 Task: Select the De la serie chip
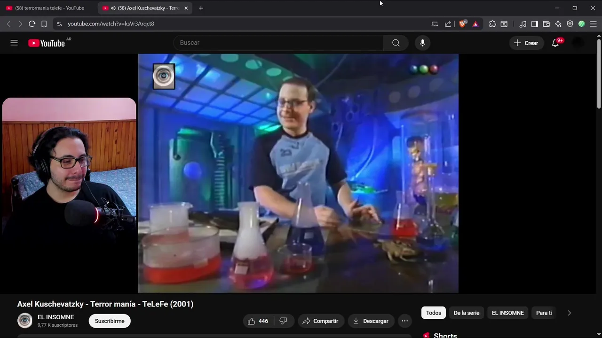coord(467,313)
